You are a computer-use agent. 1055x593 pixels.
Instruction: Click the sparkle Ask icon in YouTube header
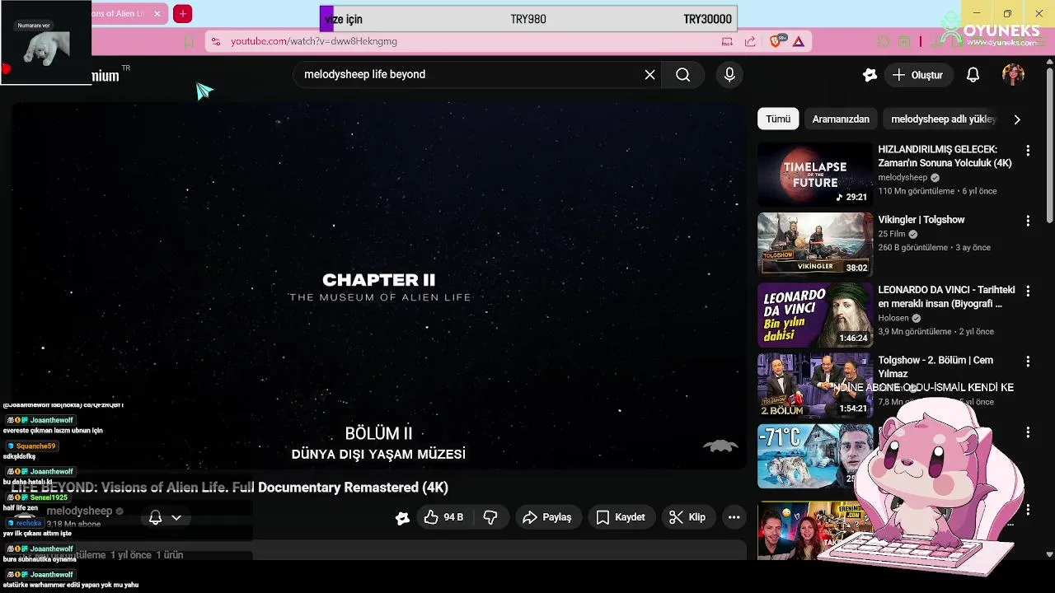(870, 75)
